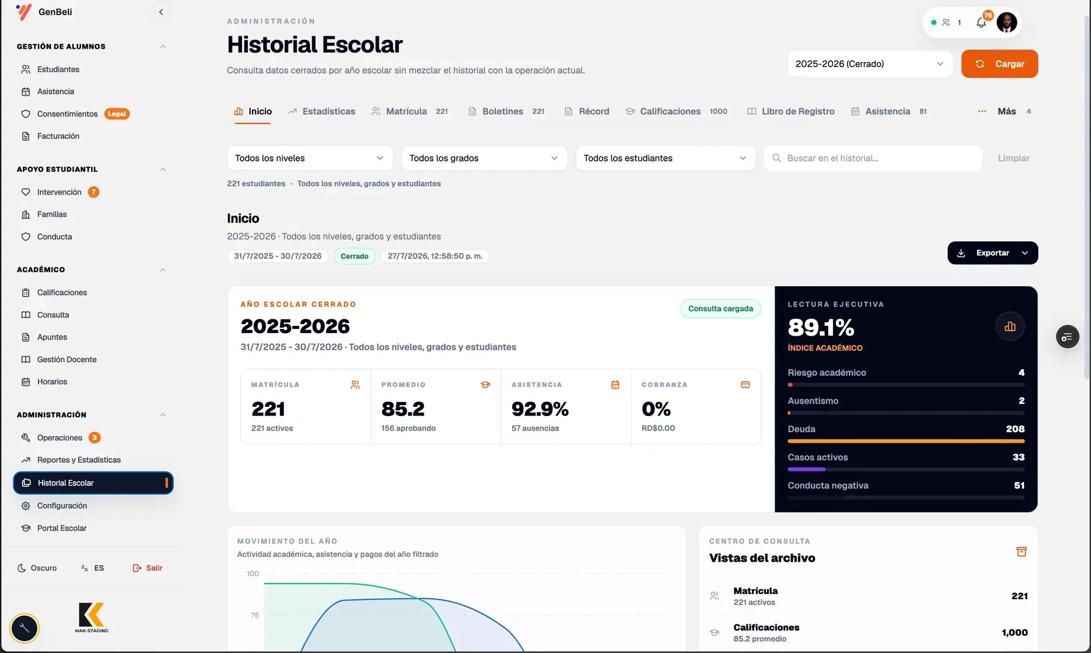Open the Todos los estudiantes dropdown
Image resolution: width=1091 pixels, height=653 pixels.
(x=665, y=158)
